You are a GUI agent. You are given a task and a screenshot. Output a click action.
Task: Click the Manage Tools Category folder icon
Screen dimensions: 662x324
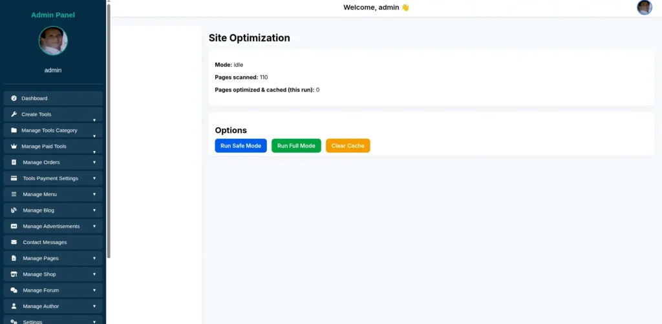(14, 130)
